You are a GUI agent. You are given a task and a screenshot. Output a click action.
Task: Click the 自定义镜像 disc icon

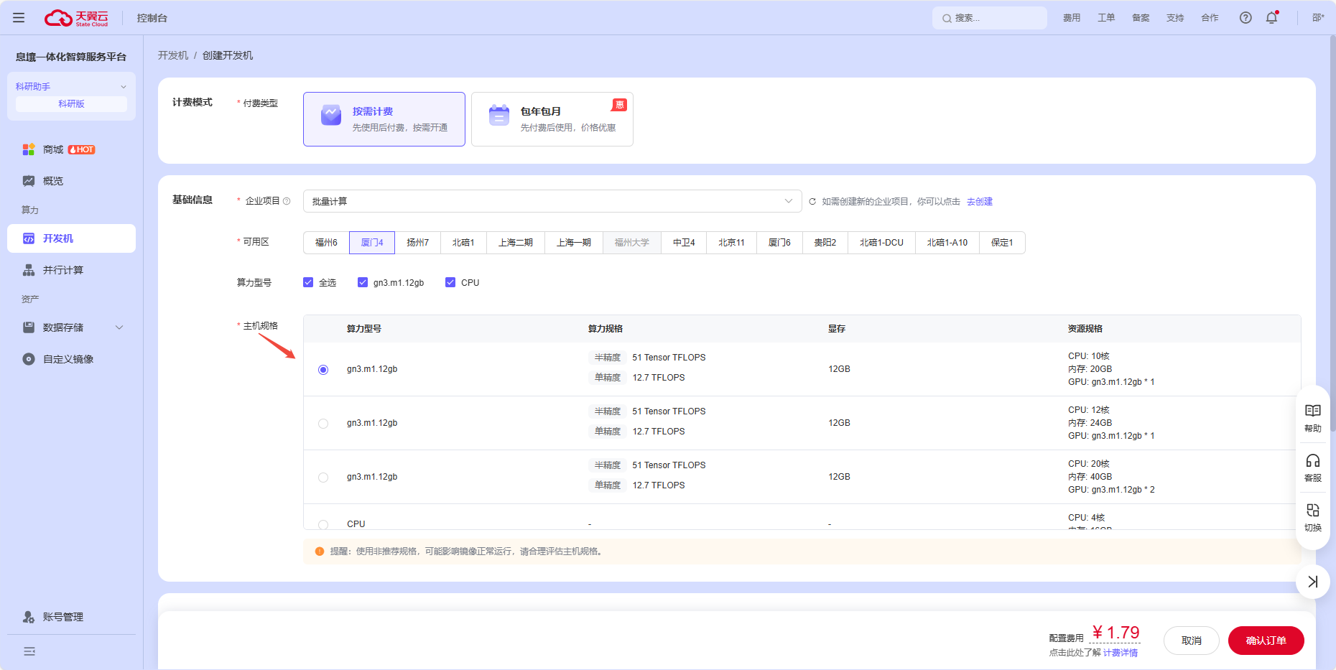(x=29, y=359)
